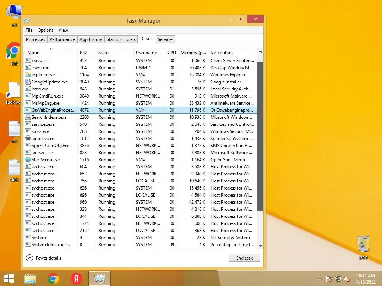Switch to the Services tab
Viewport: 382px width, 286px height.
click(x=165, y=39)
